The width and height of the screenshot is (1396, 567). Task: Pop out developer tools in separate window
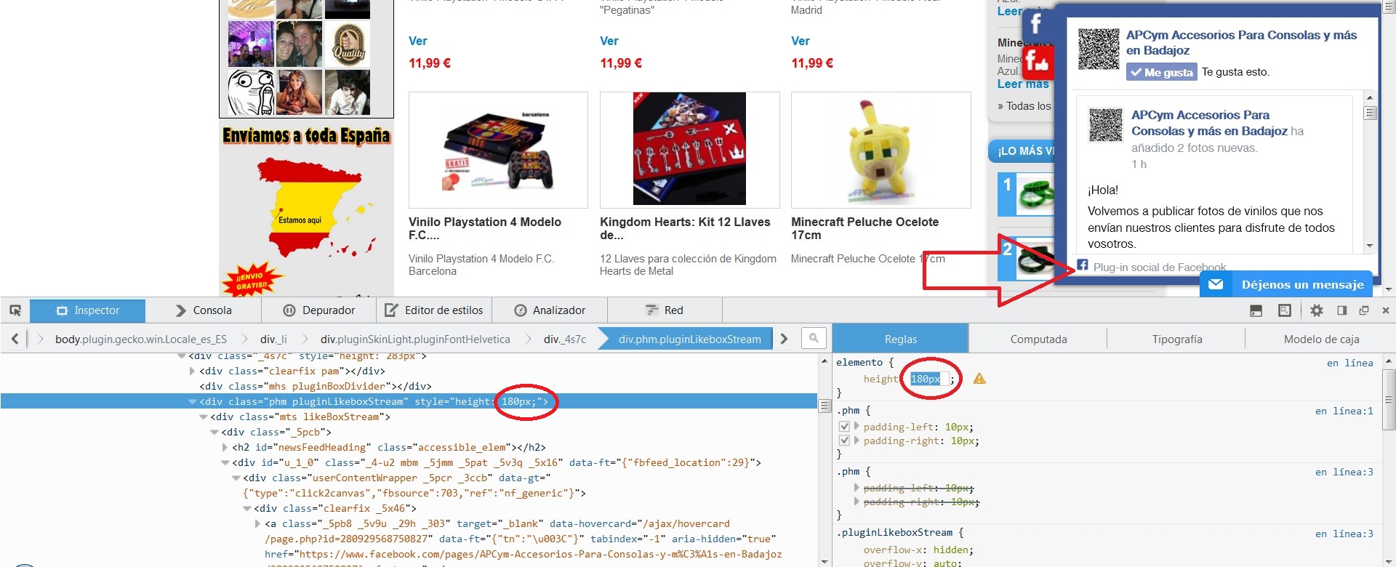tap(1364, 310)
